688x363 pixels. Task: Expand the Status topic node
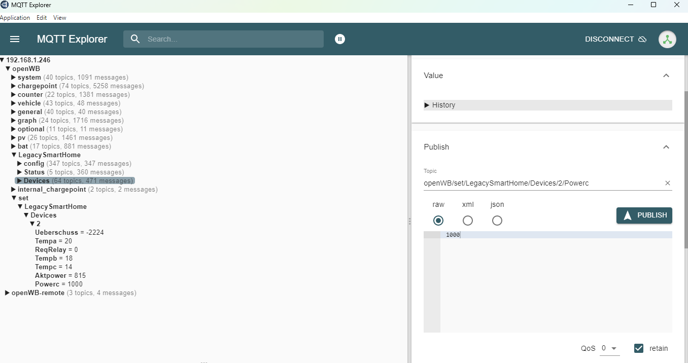(x=20, y=172)
